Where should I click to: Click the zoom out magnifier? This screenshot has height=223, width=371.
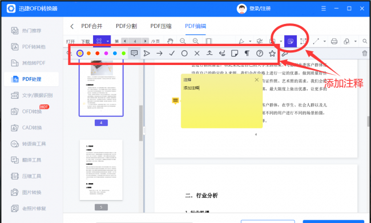coord(183,41)
